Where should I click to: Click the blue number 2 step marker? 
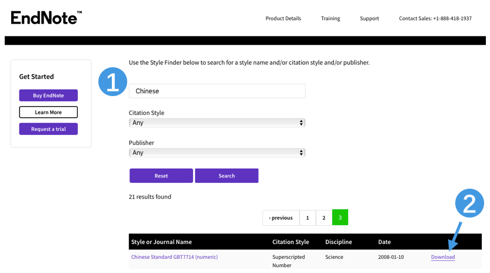[469, 204]
